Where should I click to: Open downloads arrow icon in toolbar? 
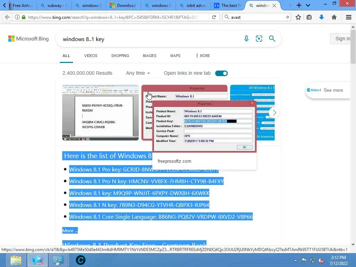click(322, 17)
